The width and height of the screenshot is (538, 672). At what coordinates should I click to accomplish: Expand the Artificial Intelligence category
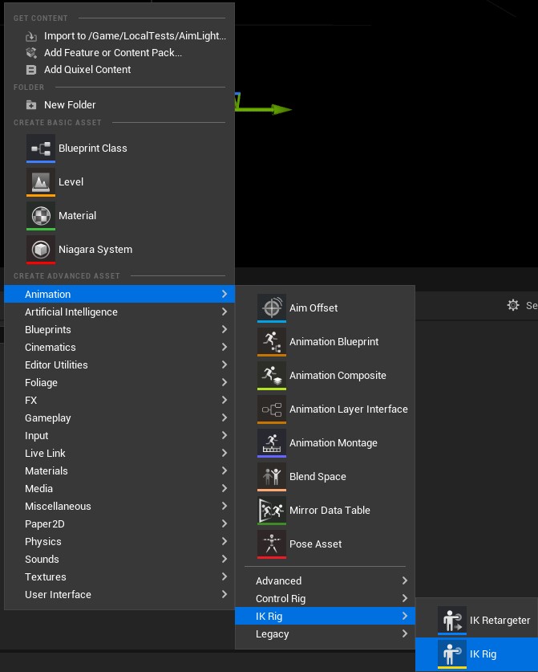[119, 312]
